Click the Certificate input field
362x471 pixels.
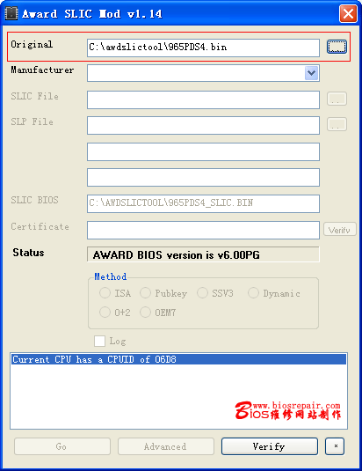coord(203,230)
